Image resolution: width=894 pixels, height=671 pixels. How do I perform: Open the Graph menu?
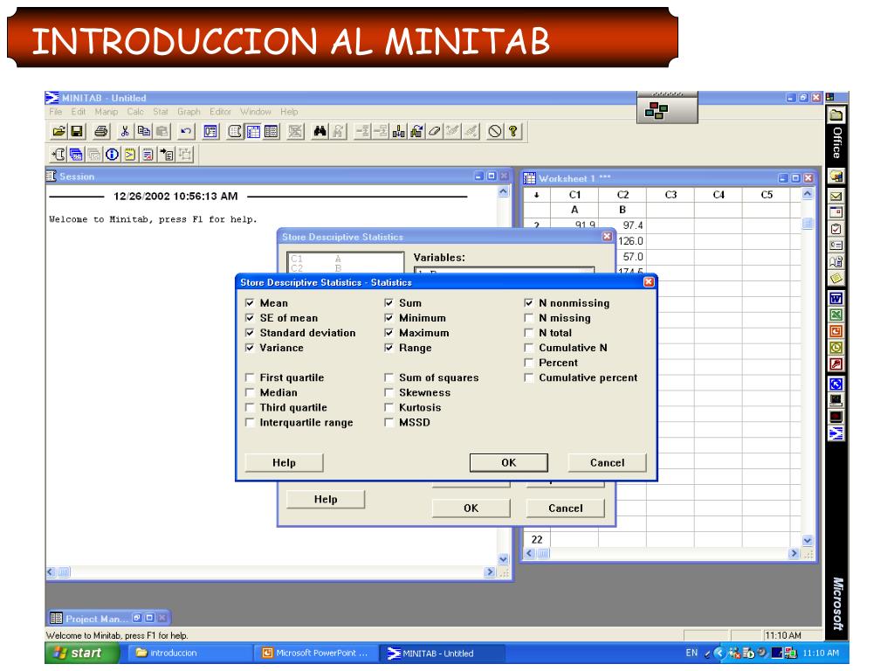pyautogui.click(x=189, y=112)
